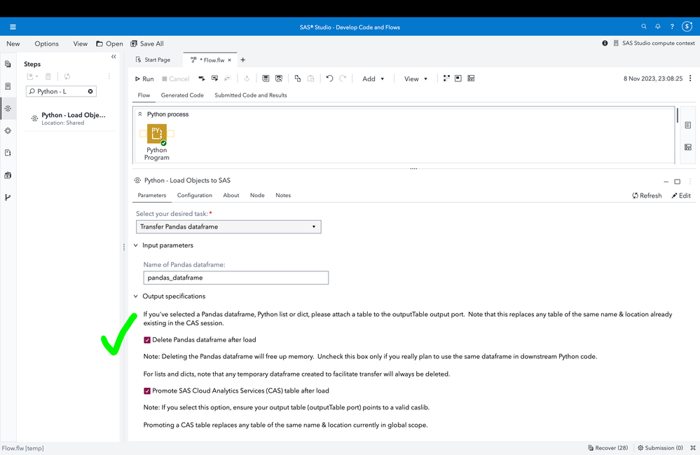Screen dimensions: 700x455
Task: Click Submission (0) in status bar
Action: tap(660, 448)
